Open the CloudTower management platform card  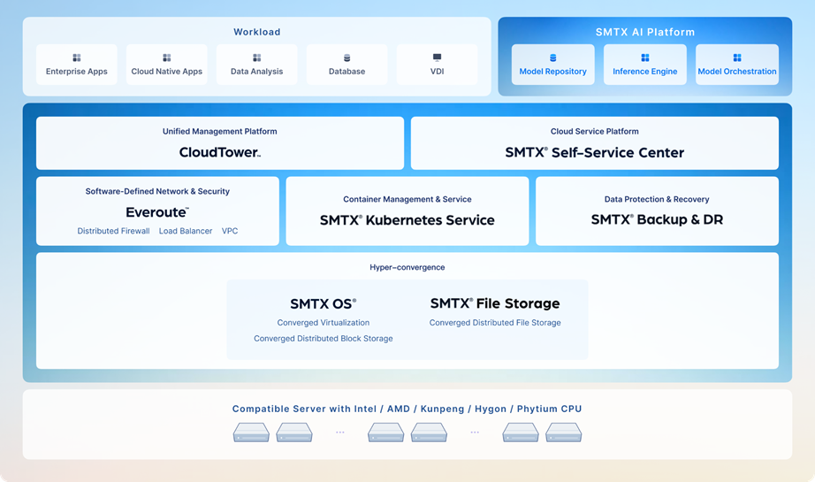pos(219,143)
